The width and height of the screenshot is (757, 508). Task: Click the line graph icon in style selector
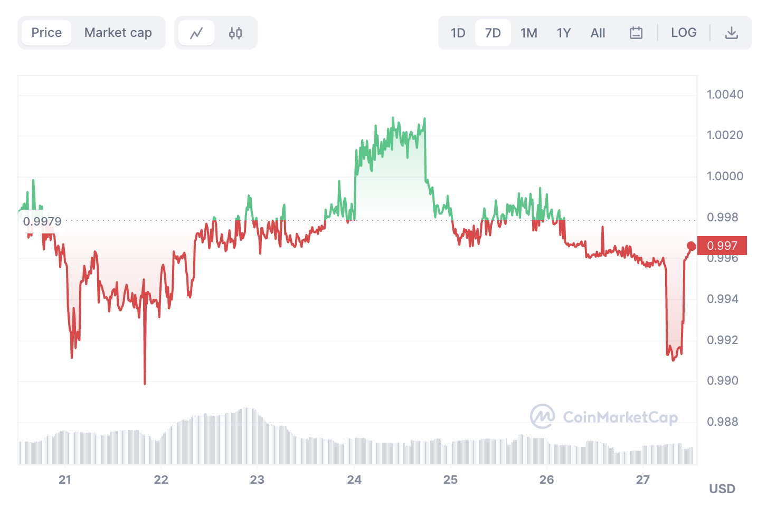196,32
